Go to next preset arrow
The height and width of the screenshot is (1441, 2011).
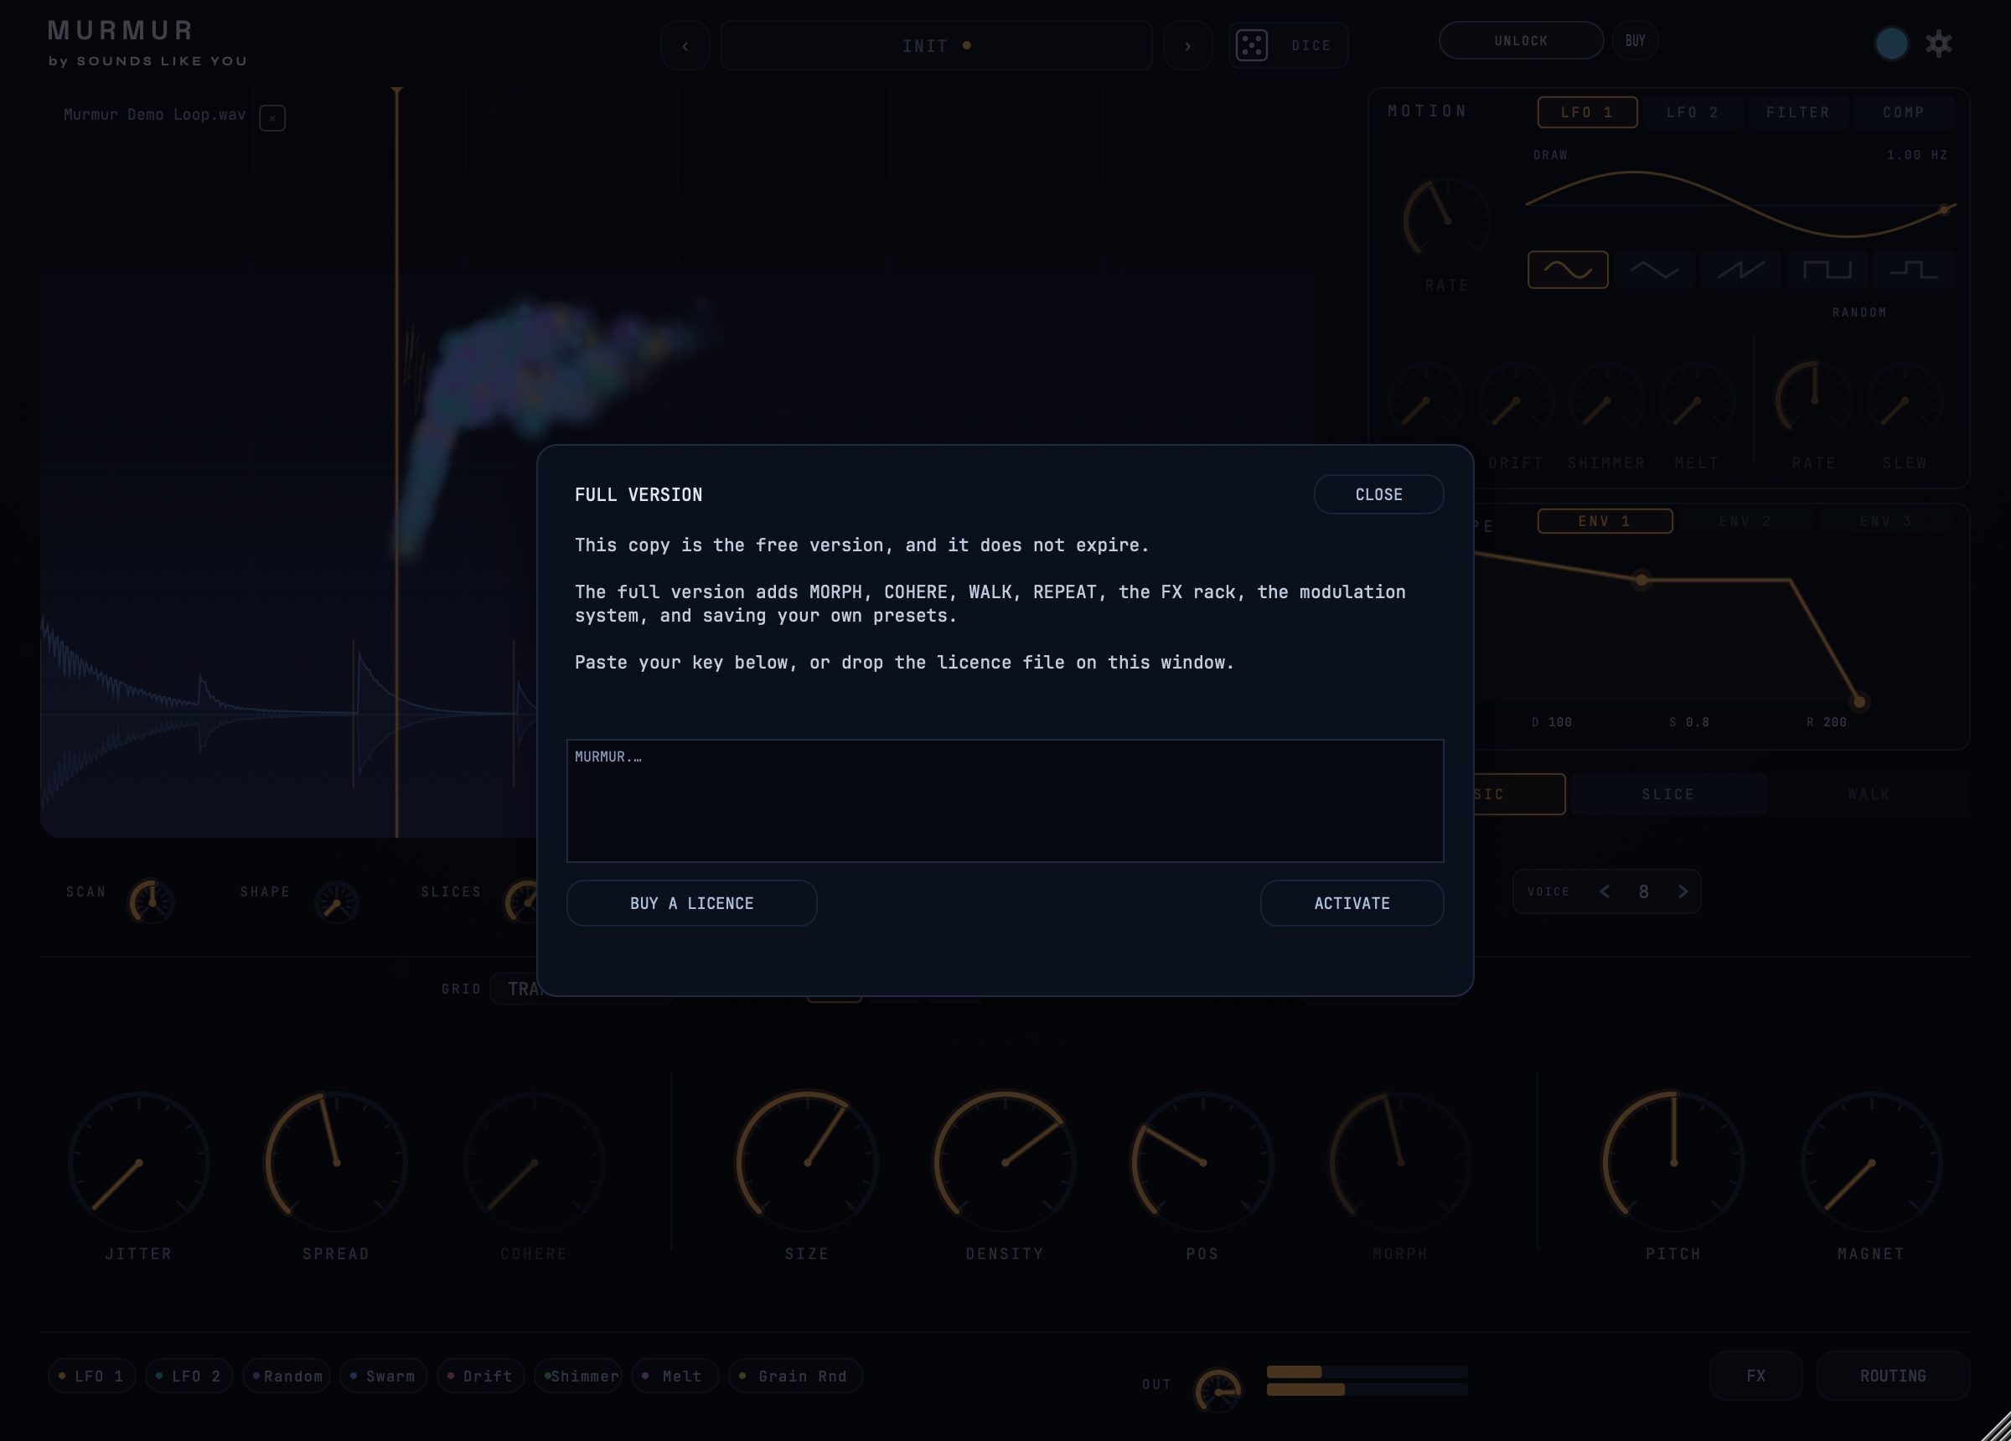point(1187,45)
